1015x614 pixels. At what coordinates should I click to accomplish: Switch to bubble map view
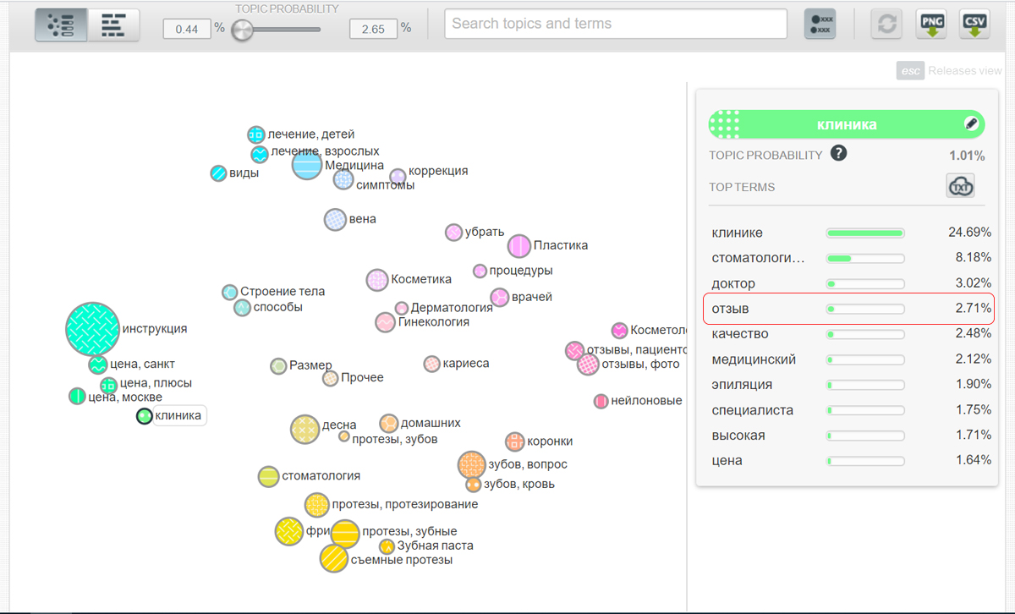point(61,25)
